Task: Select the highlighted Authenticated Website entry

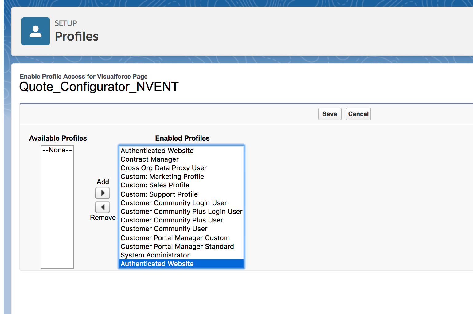Action: pos(157,264)
